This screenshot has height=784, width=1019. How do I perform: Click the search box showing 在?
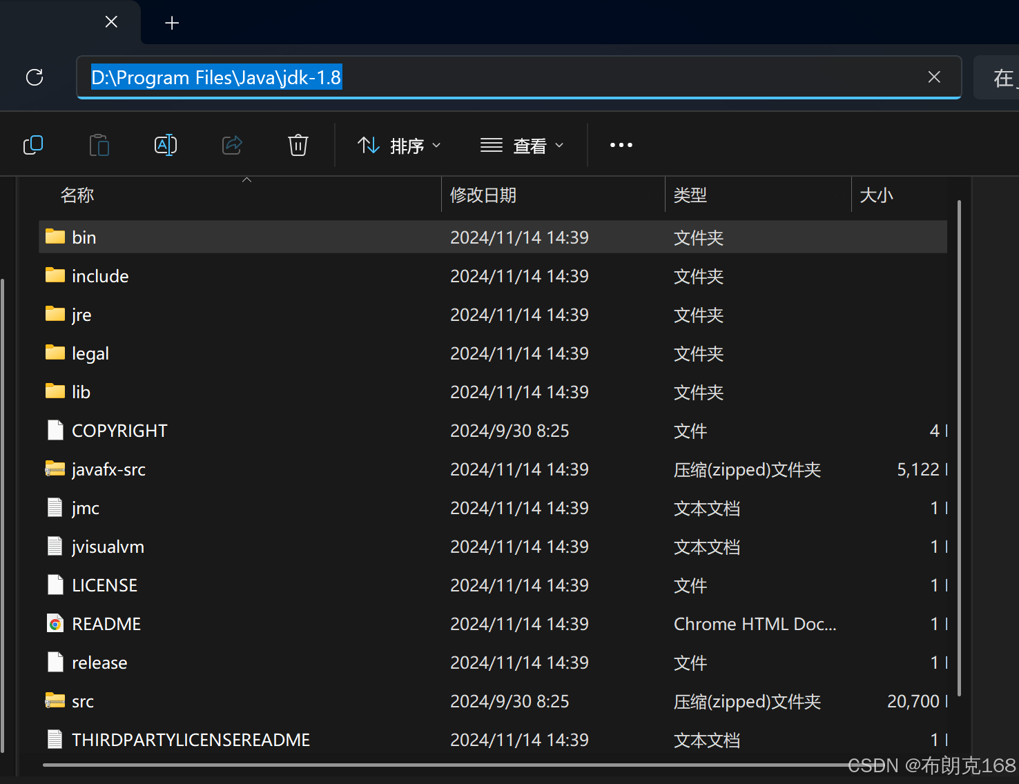(x=996, y=77)
